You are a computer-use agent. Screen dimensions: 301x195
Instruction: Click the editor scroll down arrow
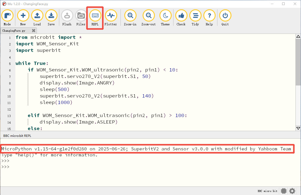[x=298, y=128]
